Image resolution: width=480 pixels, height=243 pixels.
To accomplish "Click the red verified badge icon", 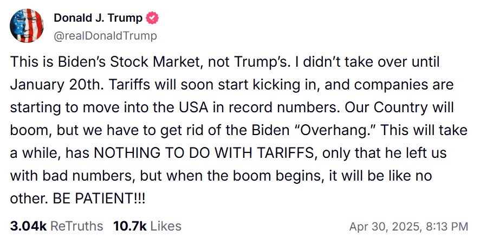I will pyautogui.click(x=153, y=18).
